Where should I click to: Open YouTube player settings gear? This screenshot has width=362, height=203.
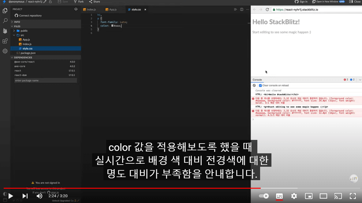(x=294, y=196)
